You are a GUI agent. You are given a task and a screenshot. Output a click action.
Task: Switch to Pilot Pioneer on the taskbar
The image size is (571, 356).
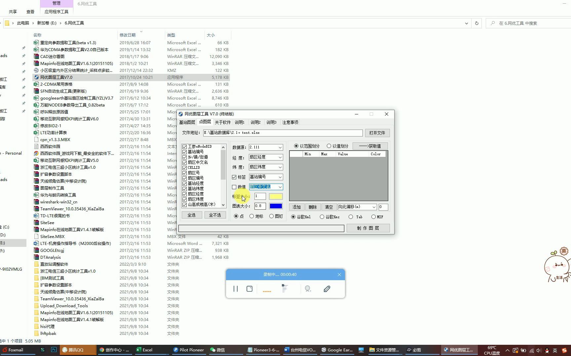click(x=189, y=350)
